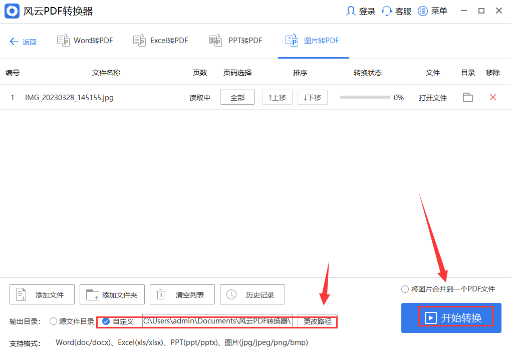The image size is (511, 358).
Task: Clear the list with 清空列表 trash icon
Action: pyautogui.click(x=182, y=294)
